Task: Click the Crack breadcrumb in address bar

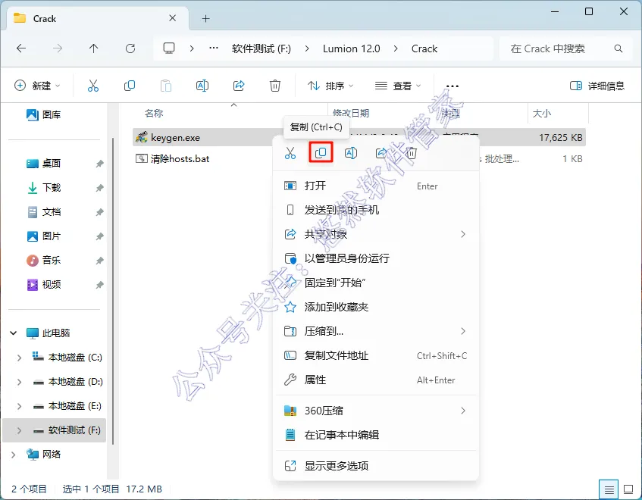Action: coord(424,48)
